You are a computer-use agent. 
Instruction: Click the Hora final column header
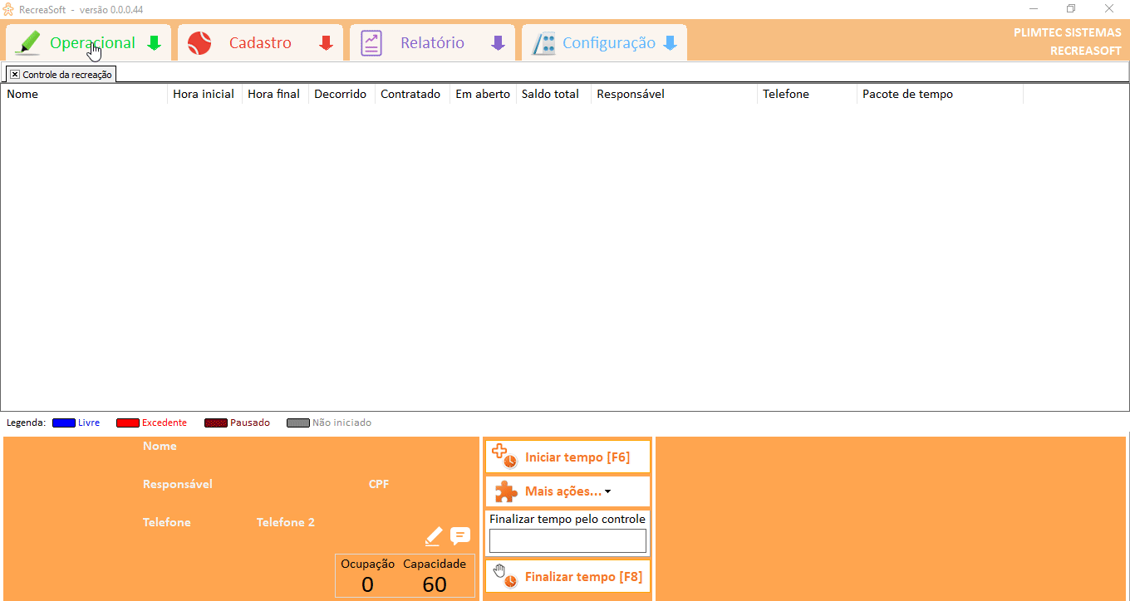point(276,94)
